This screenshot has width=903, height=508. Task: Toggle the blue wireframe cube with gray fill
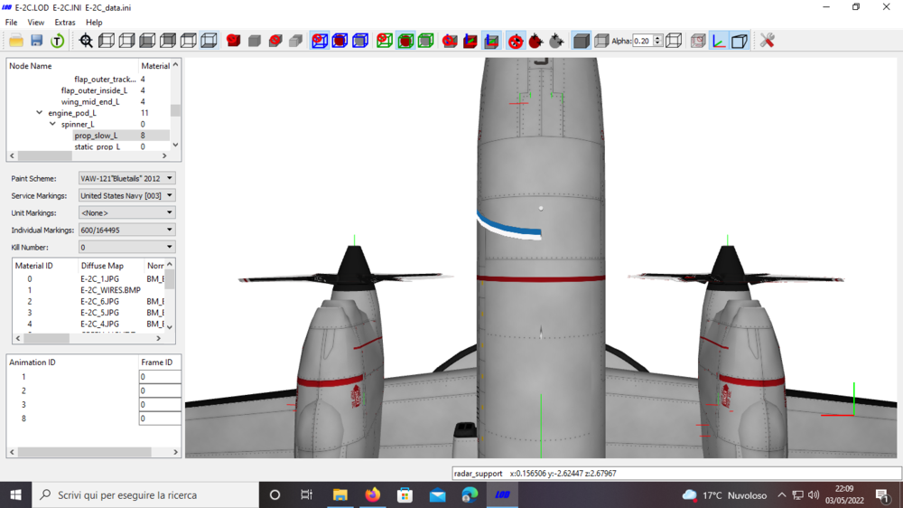[x=360, y=41]
